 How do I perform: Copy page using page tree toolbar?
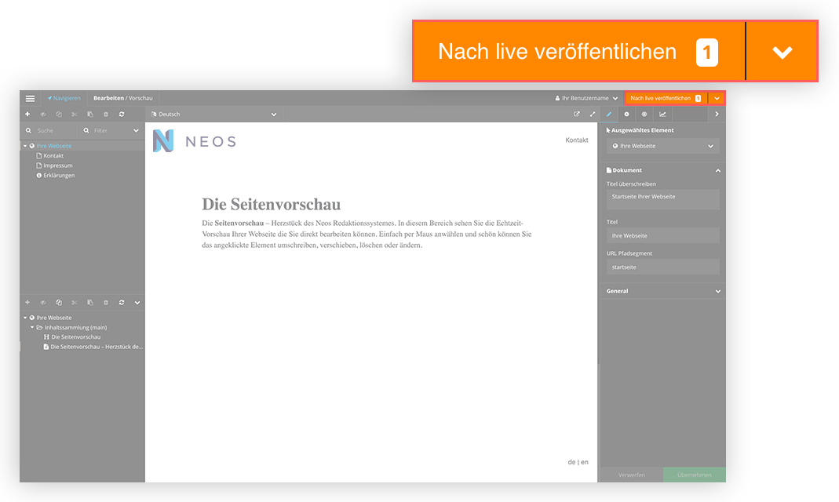[59, 115]
